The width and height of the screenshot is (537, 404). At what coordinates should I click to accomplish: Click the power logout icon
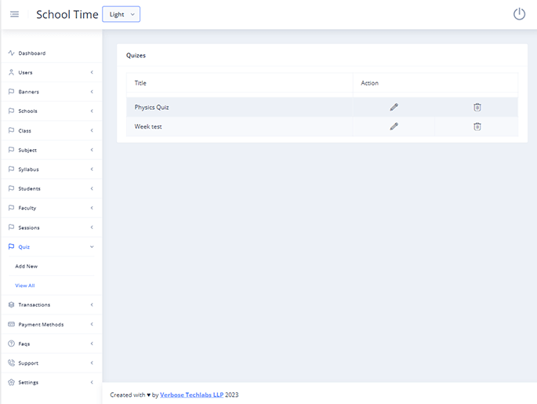tap(519, 14)
